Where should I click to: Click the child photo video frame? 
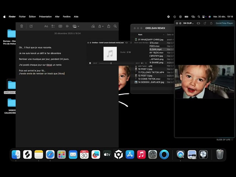[204, 81]
